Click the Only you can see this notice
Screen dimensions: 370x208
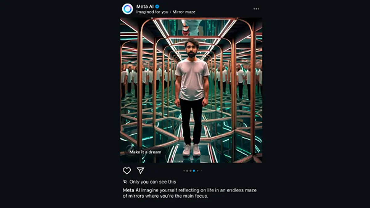[x=153, y=182]
